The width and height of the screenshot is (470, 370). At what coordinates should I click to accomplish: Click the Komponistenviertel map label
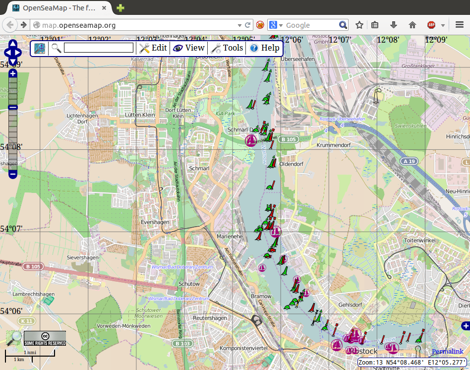pos(244,348)
